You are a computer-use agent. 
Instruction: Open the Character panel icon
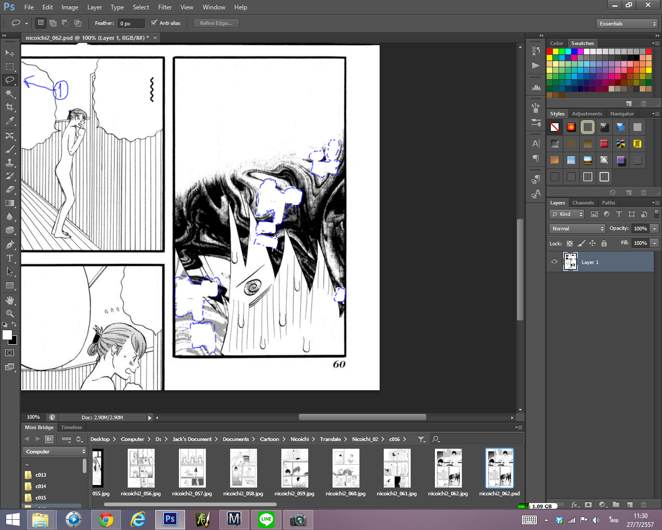[x=536, y=143]
